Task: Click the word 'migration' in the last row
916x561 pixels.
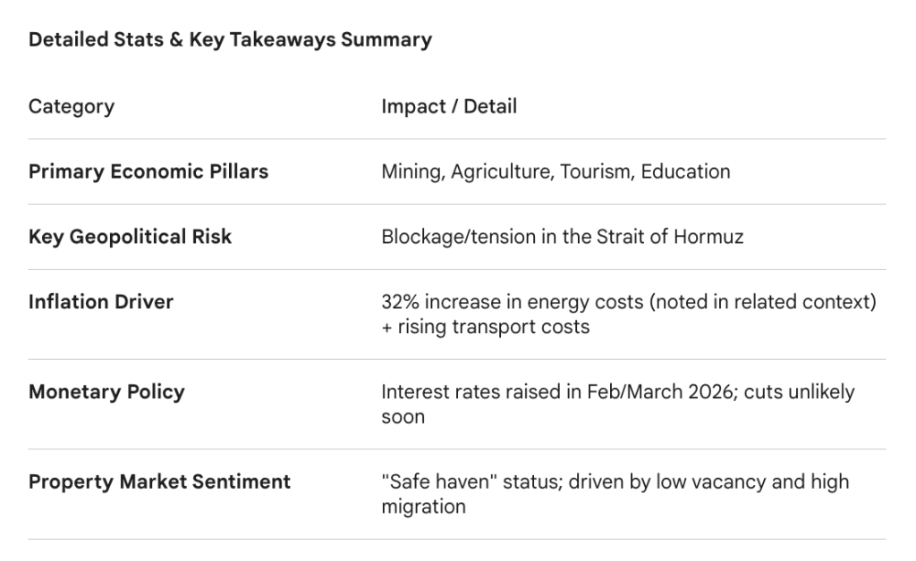Action: tap(423, 507)
